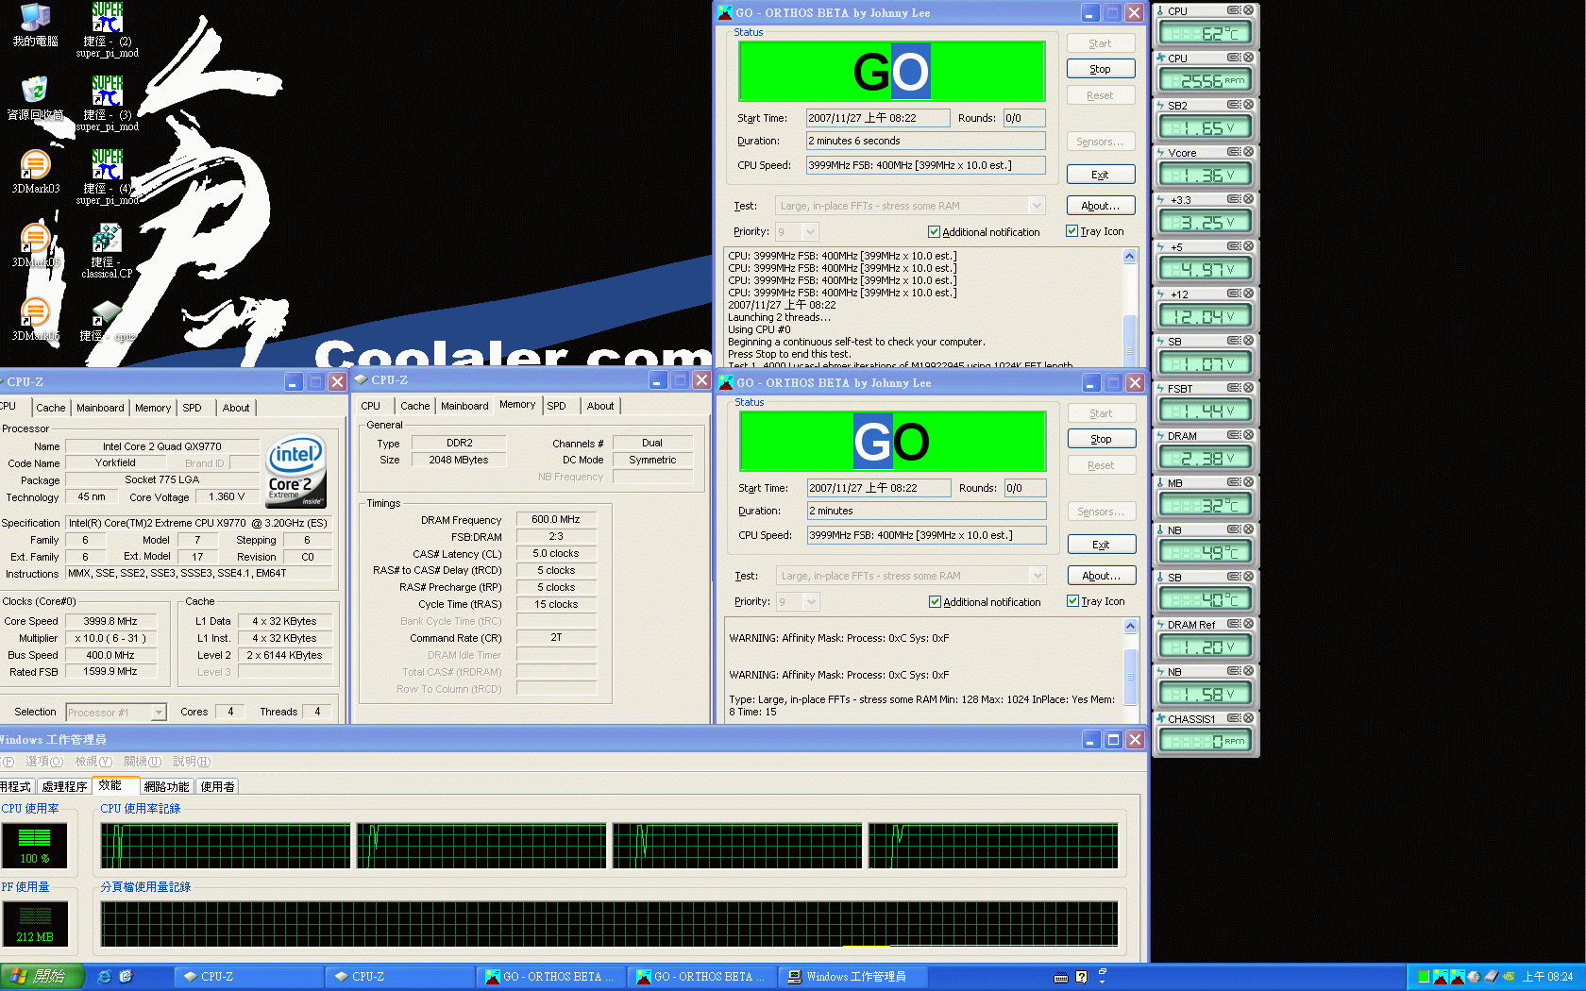Open the 選項(O) menu in Task Manager
This screenshot has width=1586, height=991.
tap(43, 762)
